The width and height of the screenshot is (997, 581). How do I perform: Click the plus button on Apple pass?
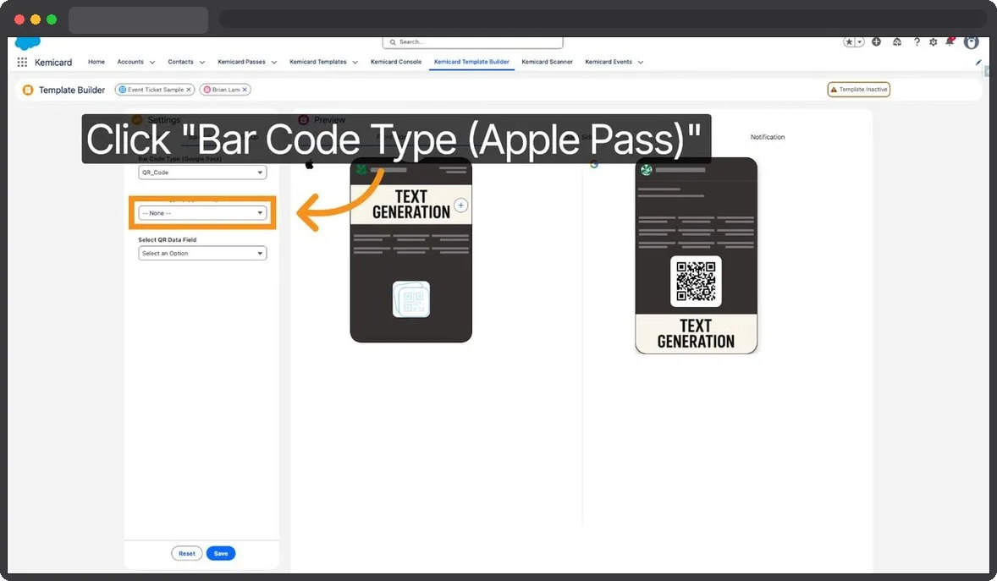pos(461,206)
